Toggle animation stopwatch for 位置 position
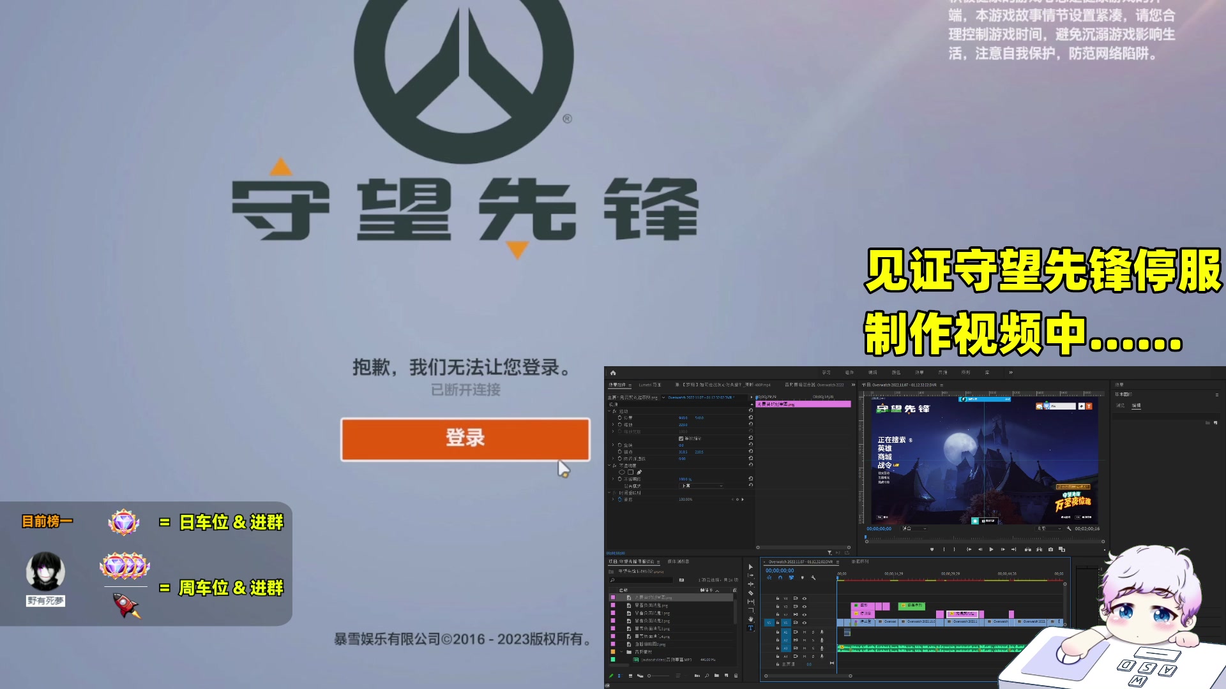 click(620, 418)
